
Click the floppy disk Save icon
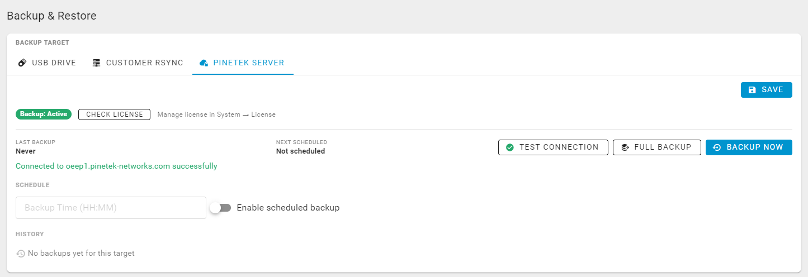pos(752,90)
